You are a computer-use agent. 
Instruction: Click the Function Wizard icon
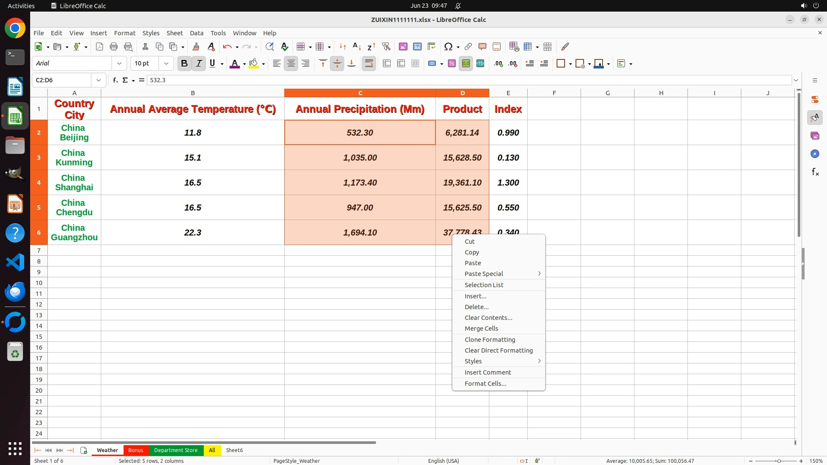click(x=115, y=80)
